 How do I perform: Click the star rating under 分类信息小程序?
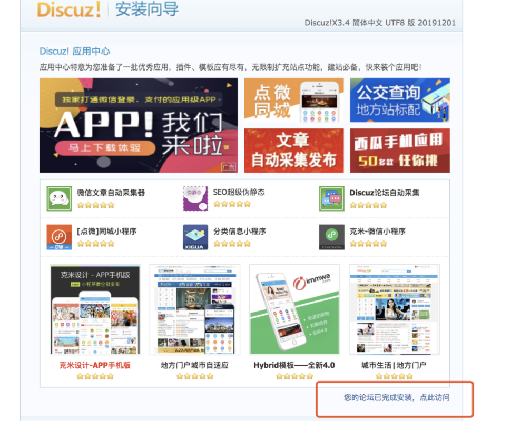(x=232, y=244)
